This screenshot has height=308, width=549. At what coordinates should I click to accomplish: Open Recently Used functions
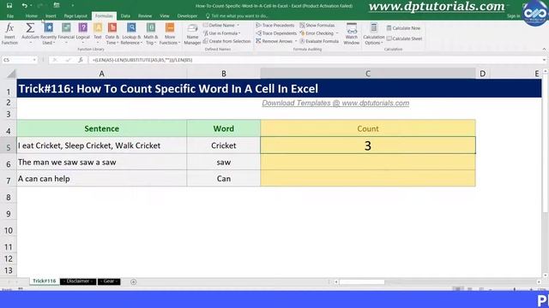coord(48,33)
